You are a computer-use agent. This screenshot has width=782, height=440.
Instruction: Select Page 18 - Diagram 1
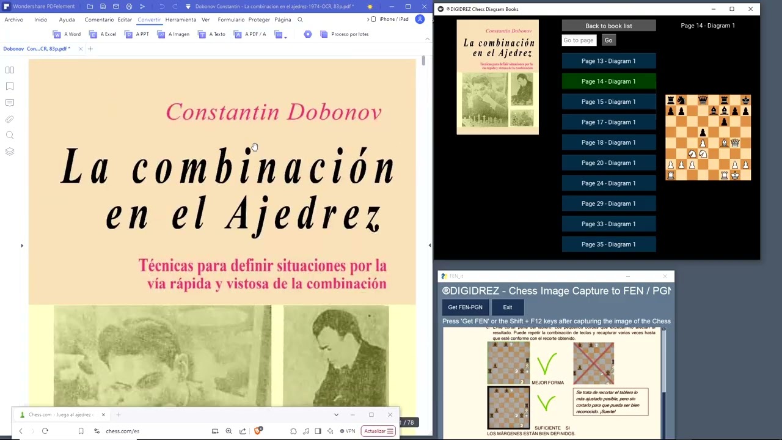(x=609, y=142)
